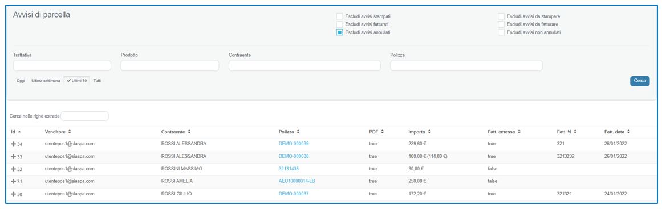Sort table by Id column arrow
The image size is (662, 209).
[19, 132]
